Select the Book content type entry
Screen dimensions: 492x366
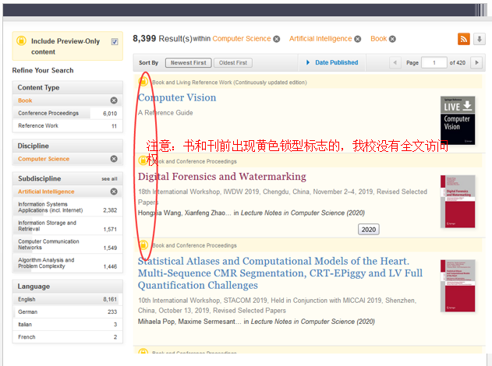(25, 100)
